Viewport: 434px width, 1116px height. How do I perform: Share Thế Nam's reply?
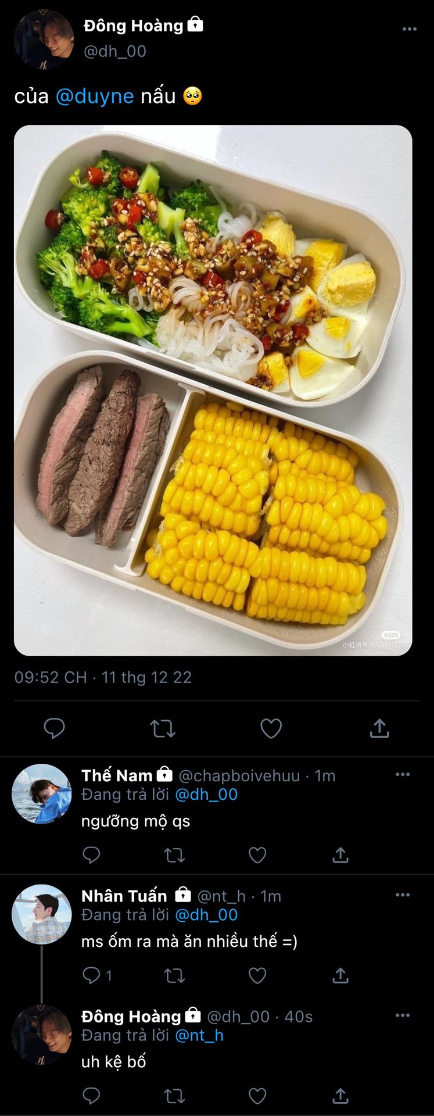pyautogui.click(x=340, y=855)
